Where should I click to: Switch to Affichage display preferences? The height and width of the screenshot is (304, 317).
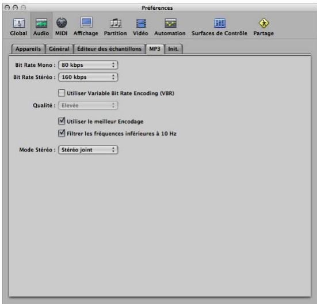[86, 26]
